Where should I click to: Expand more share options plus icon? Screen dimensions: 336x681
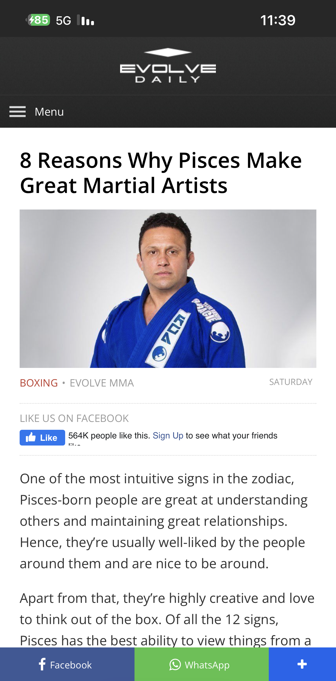302,664
